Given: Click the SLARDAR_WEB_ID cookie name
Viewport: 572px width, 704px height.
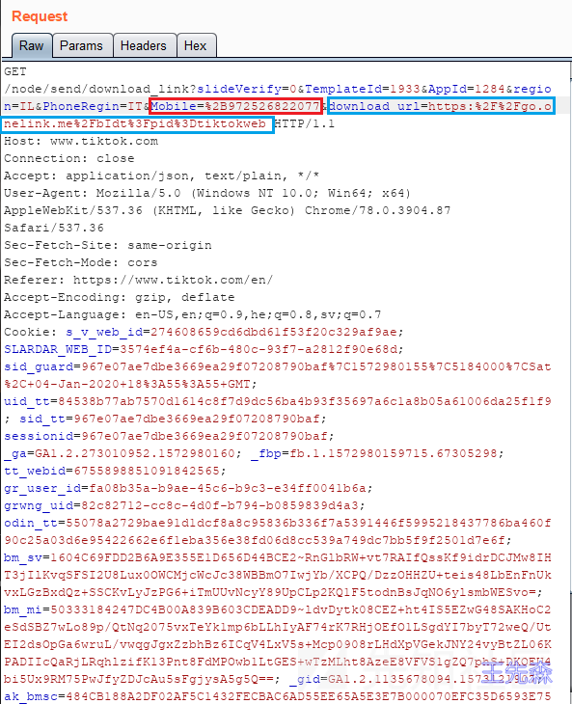Looking at the screenshot, I should (x=59, y=349).
